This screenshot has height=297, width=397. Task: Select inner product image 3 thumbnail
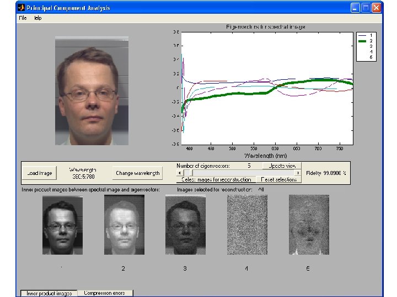click(185, 224)
